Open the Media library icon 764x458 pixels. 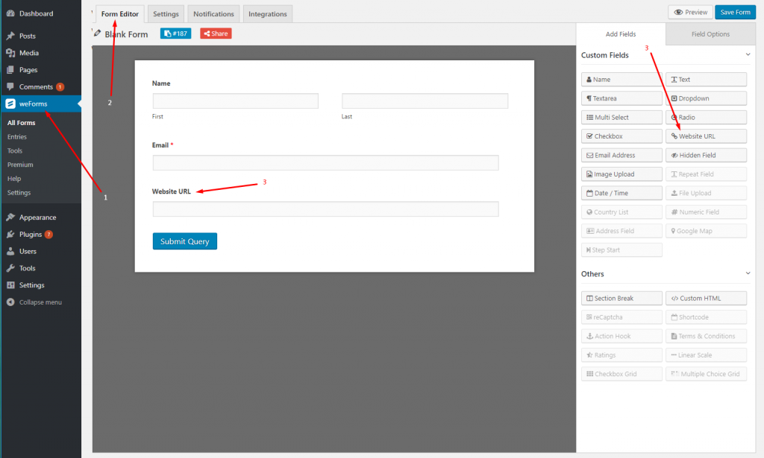coord(10,53)
